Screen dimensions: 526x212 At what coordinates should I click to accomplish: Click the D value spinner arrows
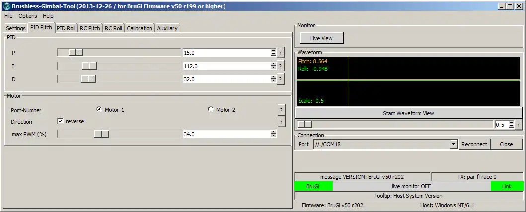point(273,79)
